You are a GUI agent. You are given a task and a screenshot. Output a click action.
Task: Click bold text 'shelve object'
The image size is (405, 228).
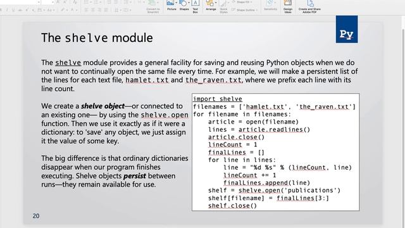click(103, 106)
